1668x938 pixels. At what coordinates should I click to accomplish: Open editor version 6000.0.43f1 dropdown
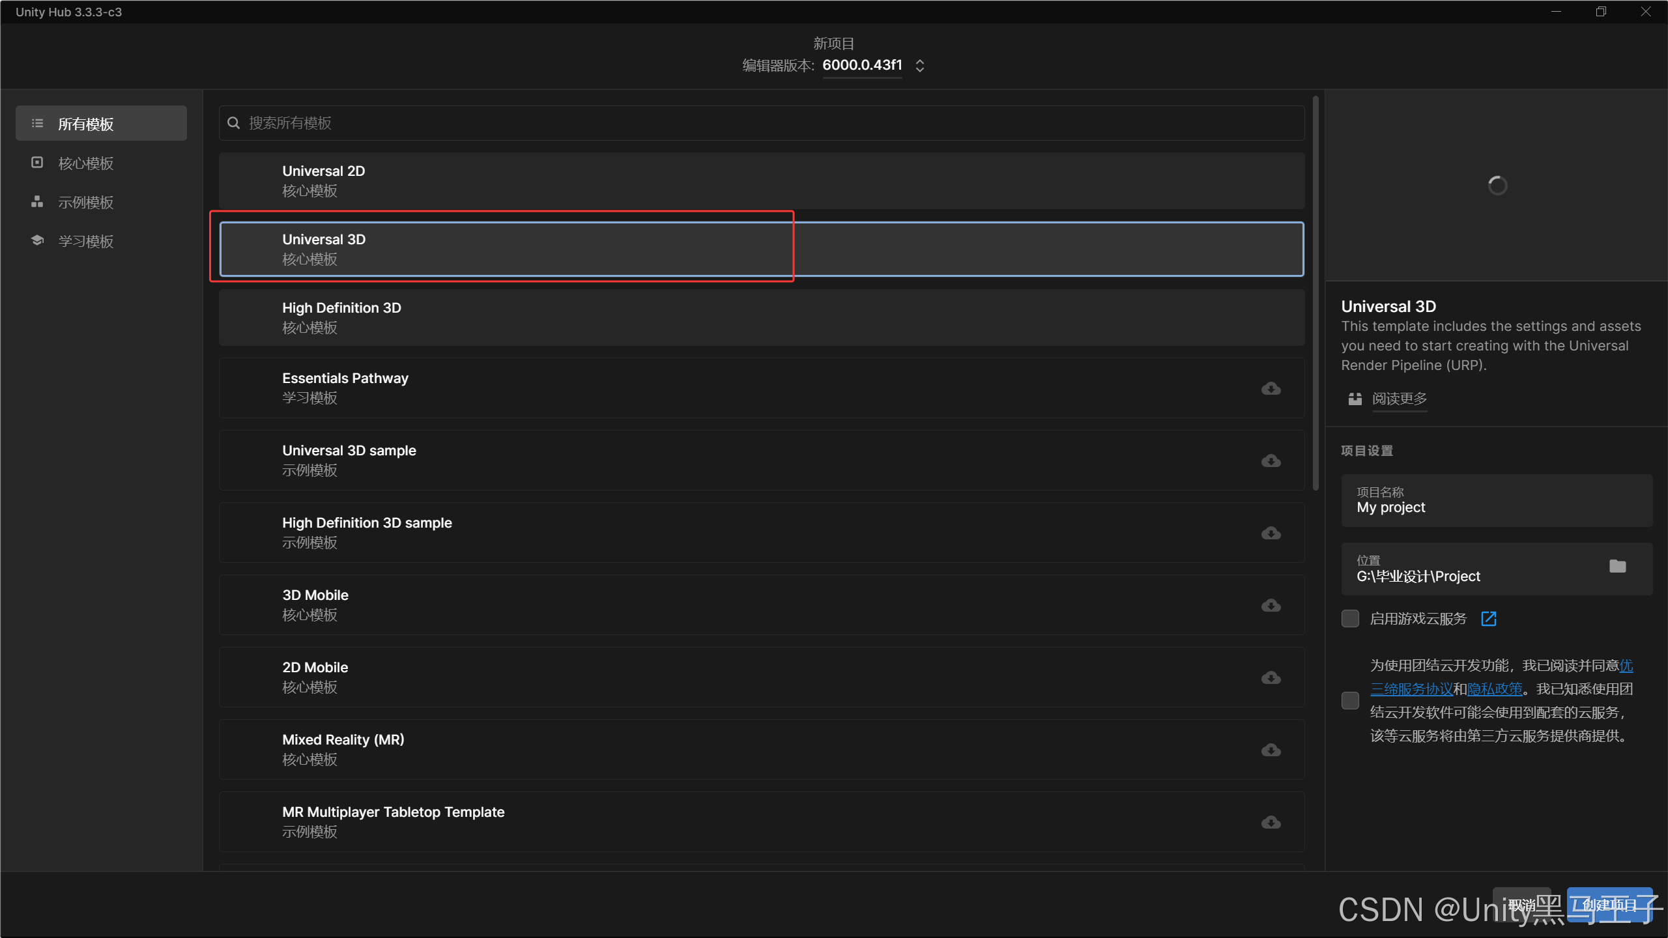coord(862,65)
